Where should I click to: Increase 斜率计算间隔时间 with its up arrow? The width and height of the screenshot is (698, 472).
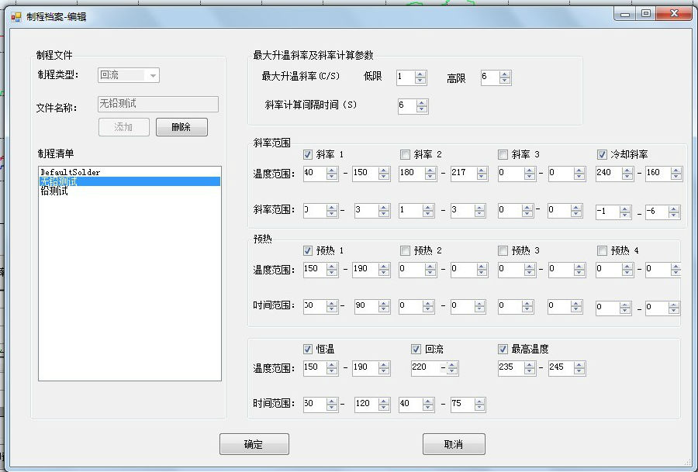coord(422,103)
